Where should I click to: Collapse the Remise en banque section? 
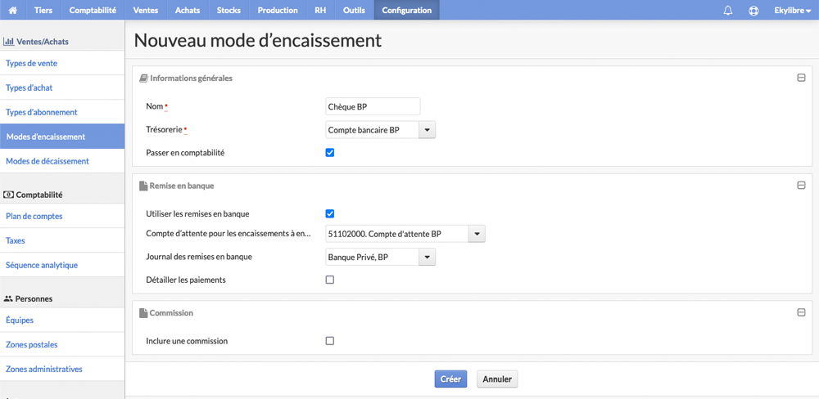(x=801, y=185)
